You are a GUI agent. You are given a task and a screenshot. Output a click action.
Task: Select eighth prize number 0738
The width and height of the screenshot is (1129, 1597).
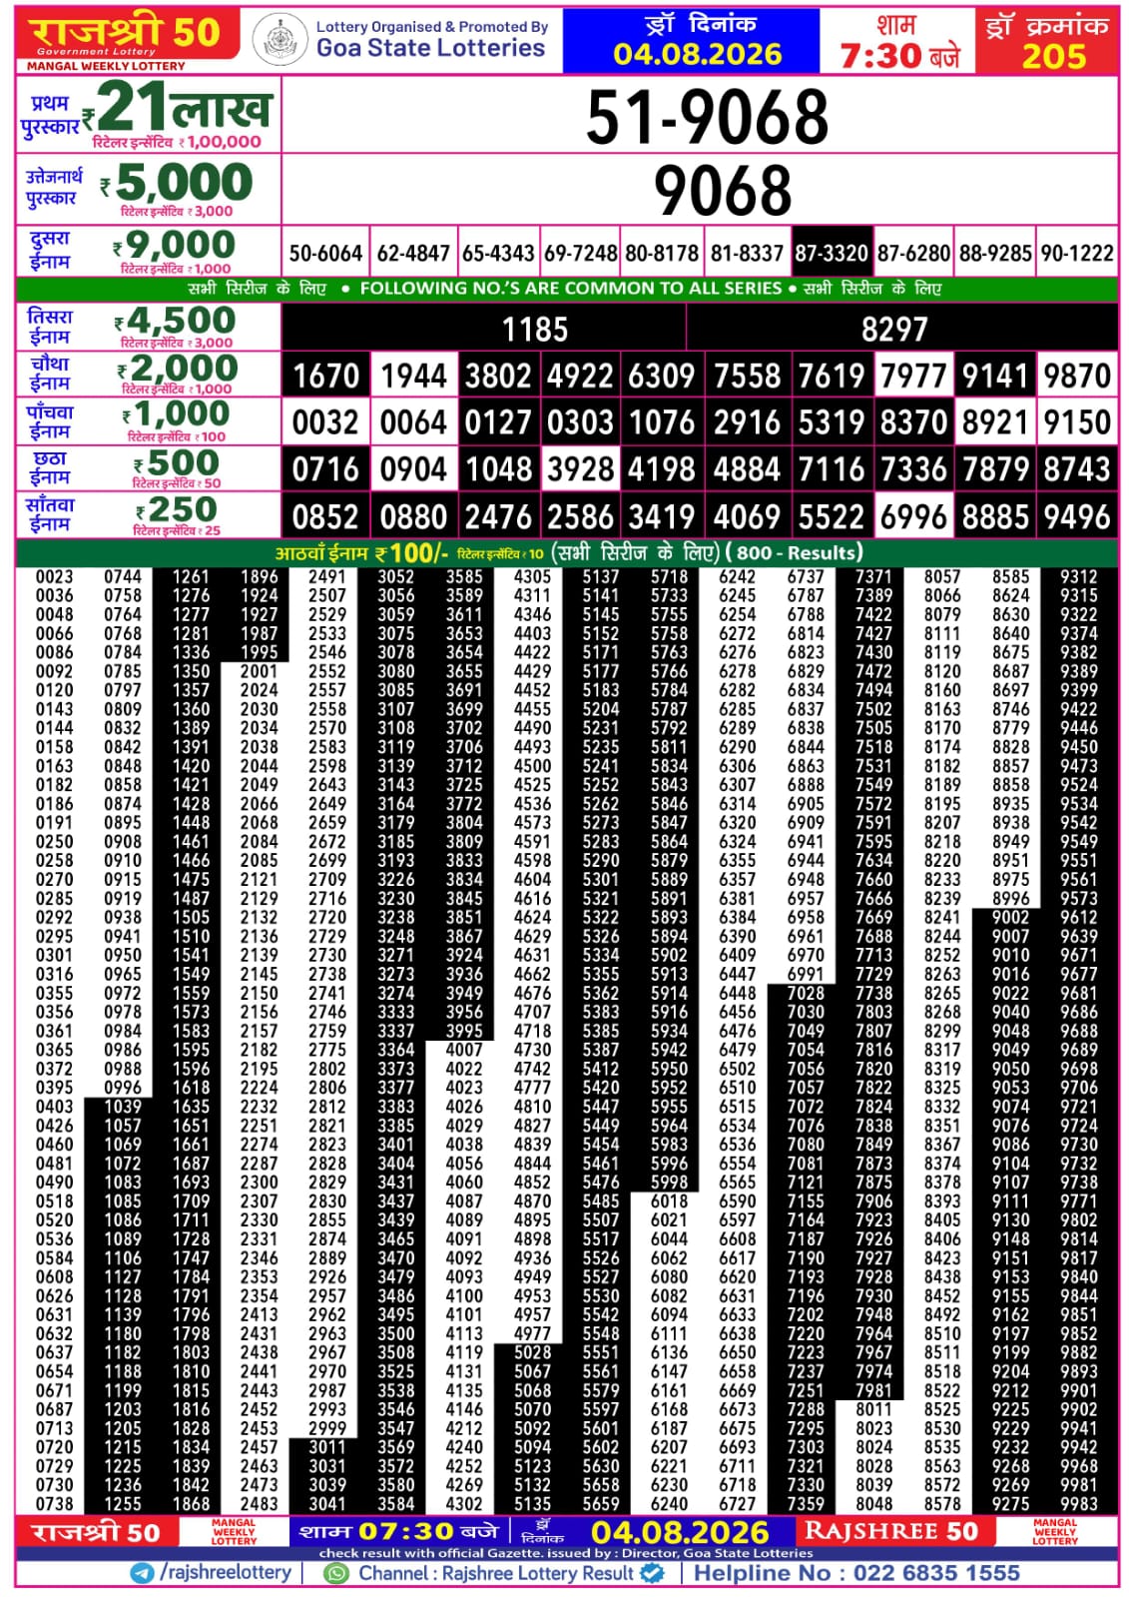coord(54,1503)
